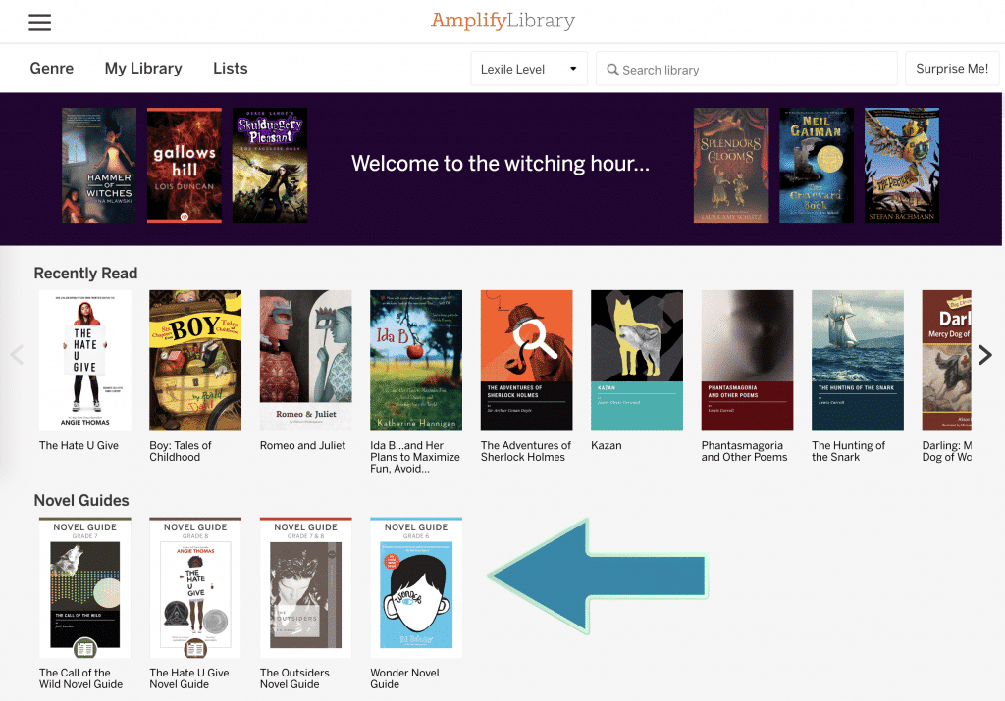1005x701 pixels.
Task: Click 'The Hunting of the Snark' title
Action: (x=848, y=451)
